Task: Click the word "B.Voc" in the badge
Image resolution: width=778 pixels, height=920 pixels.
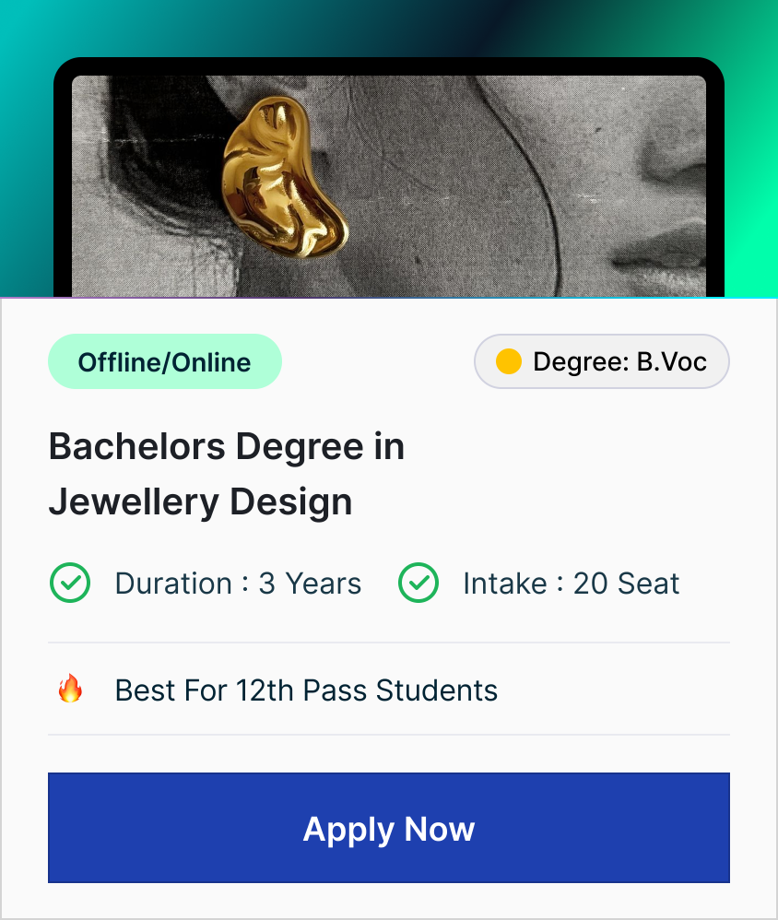Action: pyautogui.click(x=671, y=361)
